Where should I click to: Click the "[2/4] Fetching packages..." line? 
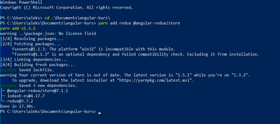[30, 44]
